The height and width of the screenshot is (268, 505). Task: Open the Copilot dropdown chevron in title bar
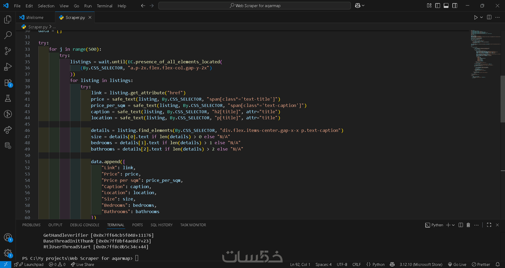(x=363, y=6)
